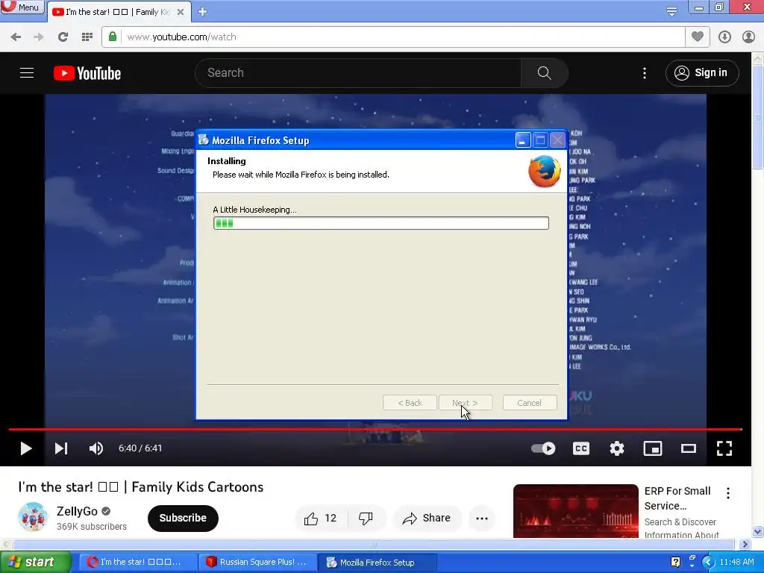Click the help question mark tray icon
The image size is (764, 573).
pyautogui.click(x=675, y=562)
